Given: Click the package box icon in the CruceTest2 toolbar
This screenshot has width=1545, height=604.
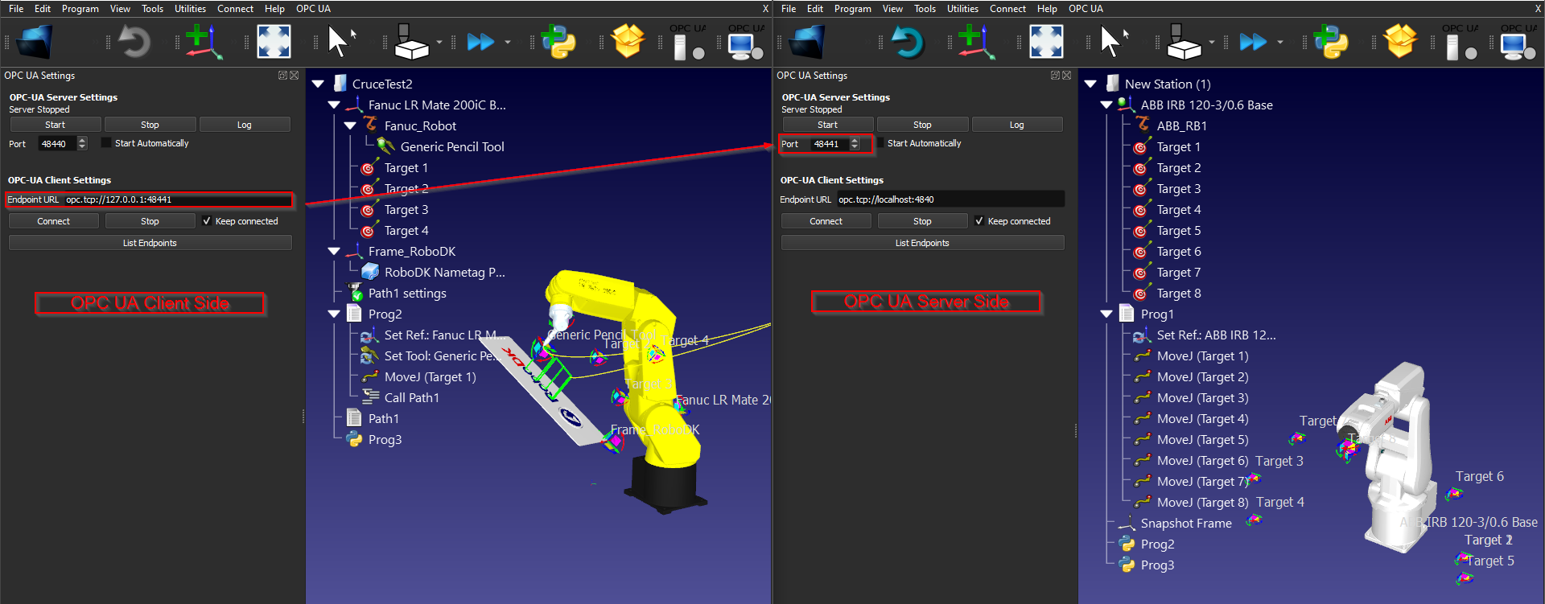Looking at the screenshot, I should pyautogui.click(x=628, y=42).
